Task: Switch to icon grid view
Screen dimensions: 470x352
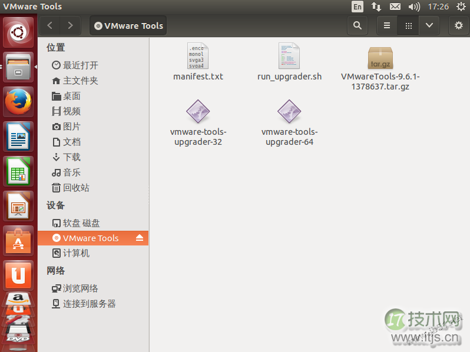Action: pos(408,25)
